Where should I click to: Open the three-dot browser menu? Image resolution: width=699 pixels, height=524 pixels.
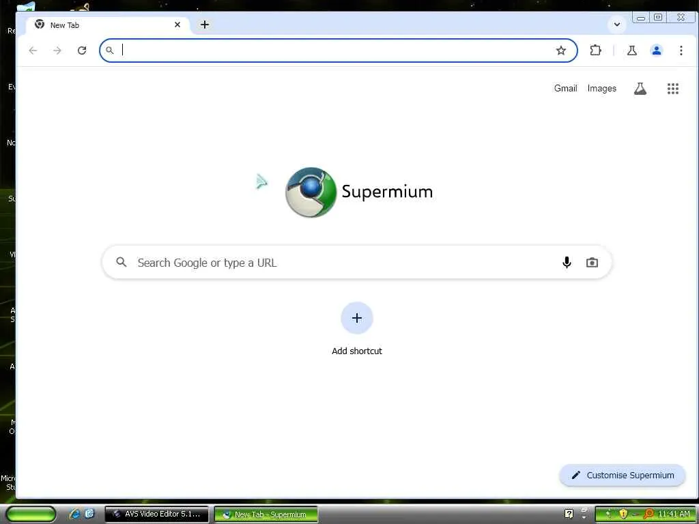(x=681, y=50)
